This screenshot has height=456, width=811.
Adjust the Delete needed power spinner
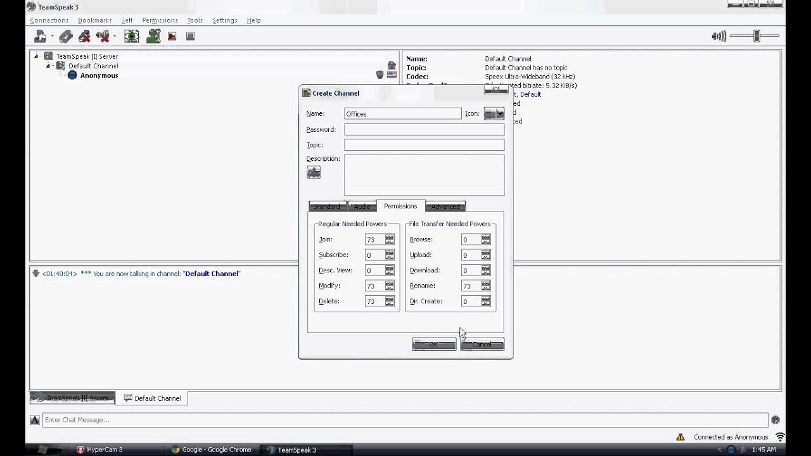390,301
